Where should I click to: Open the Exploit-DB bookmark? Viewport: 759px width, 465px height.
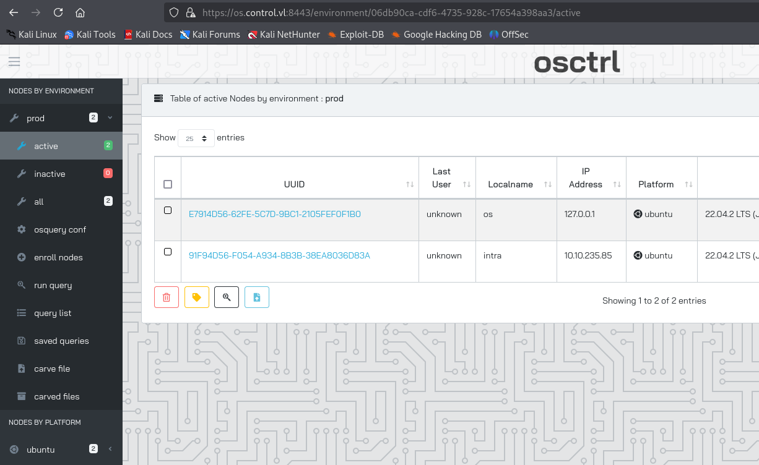356,35
